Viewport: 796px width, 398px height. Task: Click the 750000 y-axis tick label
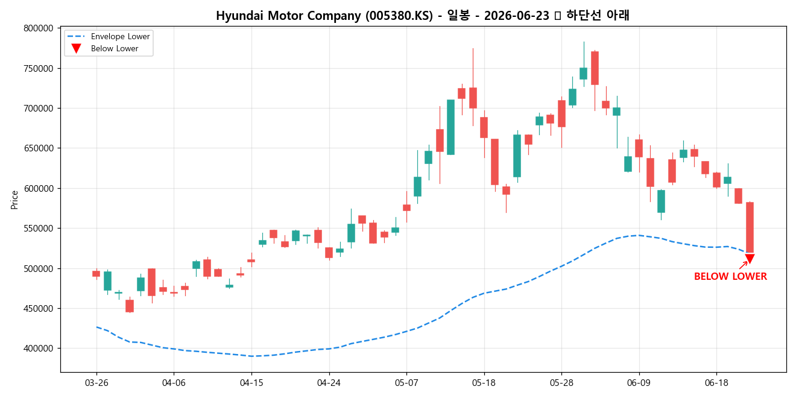[39, 68]
